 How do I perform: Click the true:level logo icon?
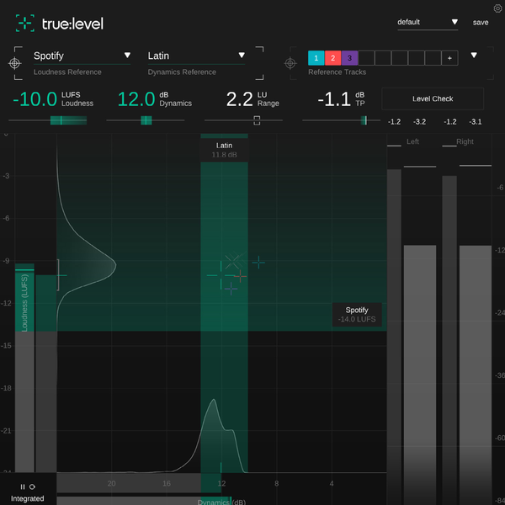(26, 24)
